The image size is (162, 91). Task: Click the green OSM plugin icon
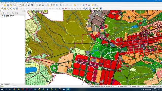pos(97,9)
